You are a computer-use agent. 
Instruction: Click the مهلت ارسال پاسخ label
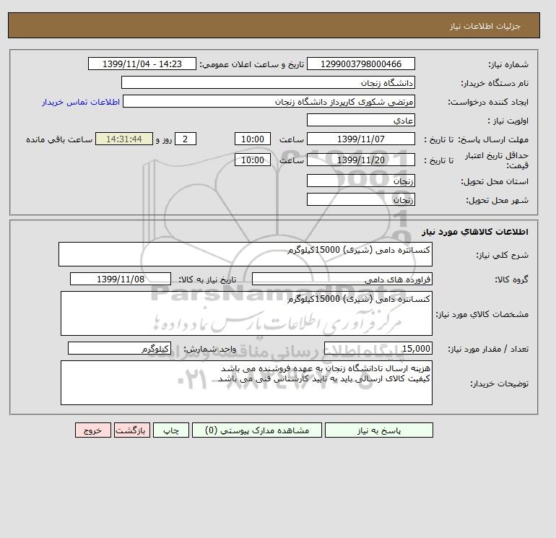click(493, 139)
